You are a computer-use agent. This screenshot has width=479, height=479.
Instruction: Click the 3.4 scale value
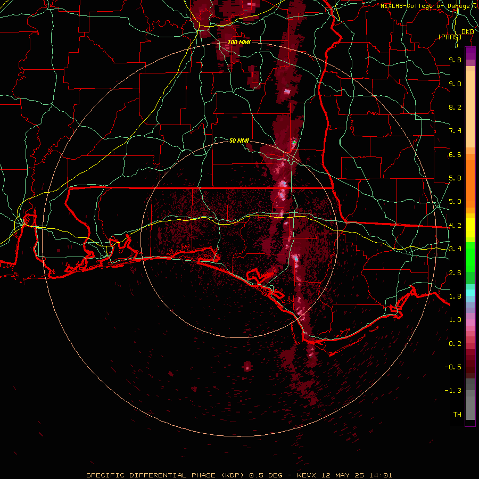[455, 249]
